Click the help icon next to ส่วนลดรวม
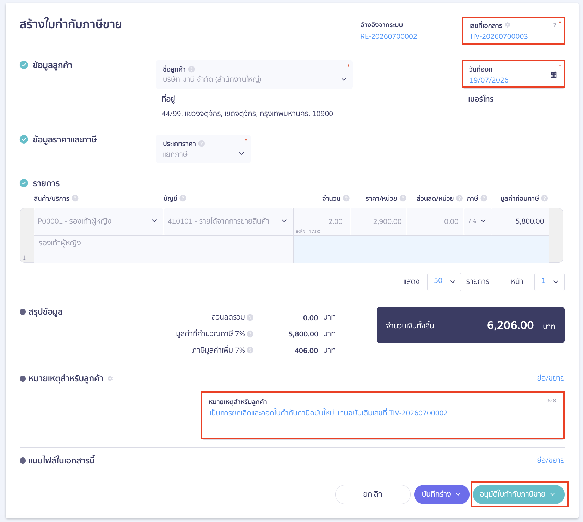This screenshot has height=522, width=583. (x=250, y=317)
